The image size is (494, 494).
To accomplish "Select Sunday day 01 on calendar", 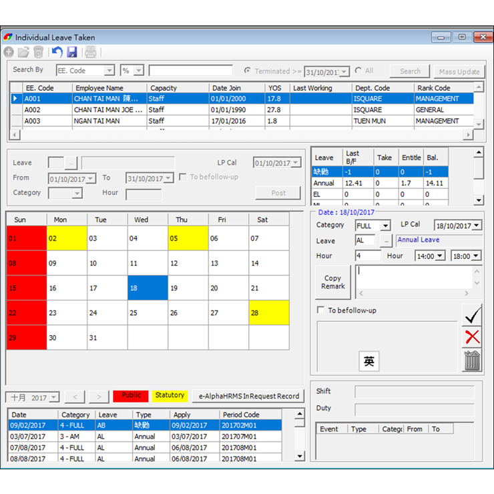I will tap(27, 238).
